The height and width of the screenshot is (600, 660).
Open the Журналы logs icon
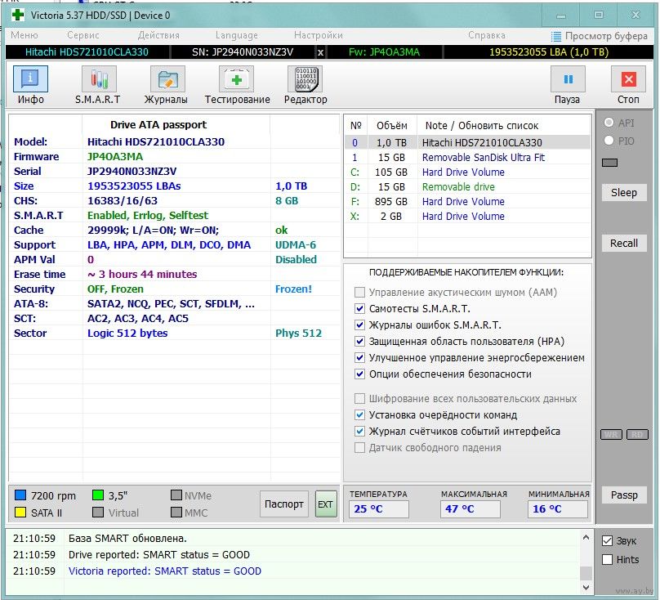point(167,78)
